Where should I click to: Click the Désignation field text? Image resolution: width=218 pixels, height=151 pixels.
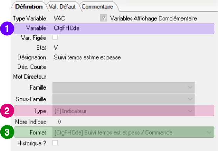(x=87, y=57)
